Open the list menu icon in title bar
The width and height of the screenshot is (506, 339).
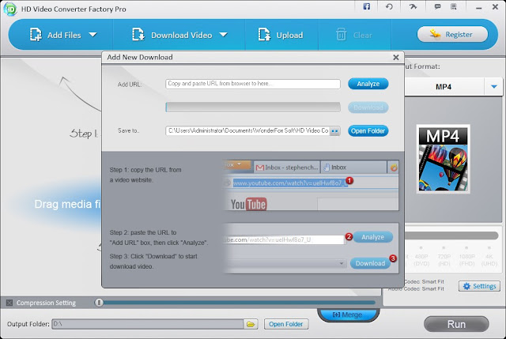coord(454,6)
